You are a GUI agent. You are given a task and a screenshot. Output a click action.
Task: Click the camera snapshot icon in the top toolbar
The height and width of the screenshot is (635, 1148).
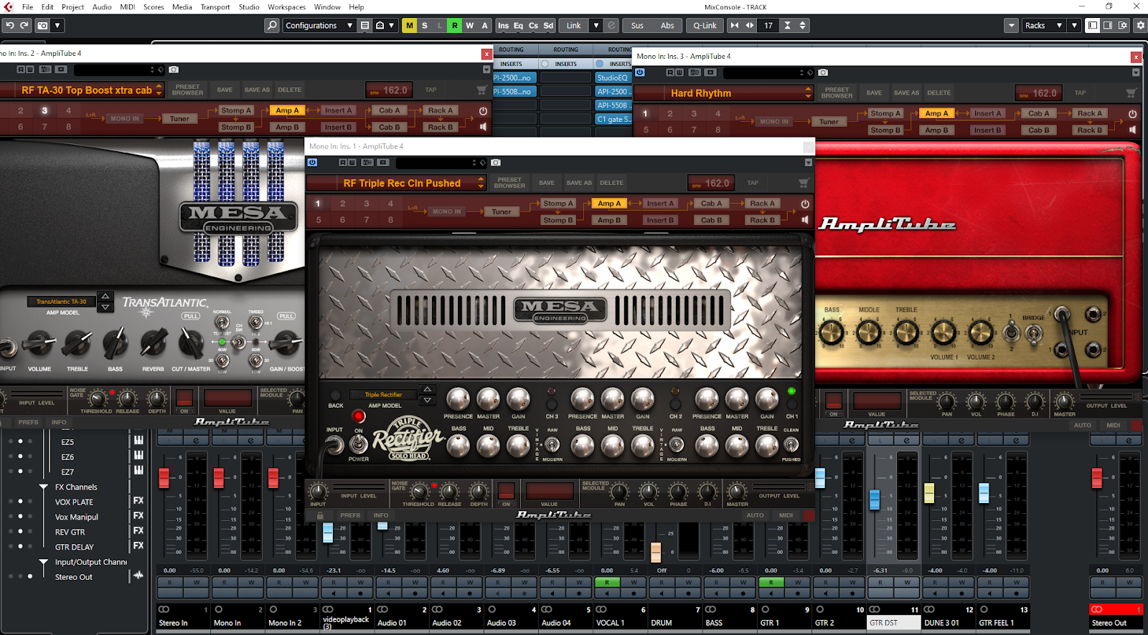tap(43, 25)
